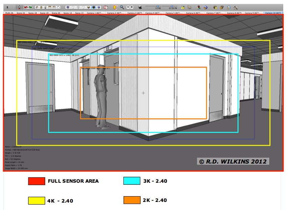Adjust the shadow time slider at 01:30 PM
287x210 pixels.
point(171,6)
